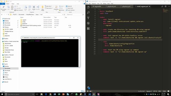Open Task View on the taskbar

37,94
